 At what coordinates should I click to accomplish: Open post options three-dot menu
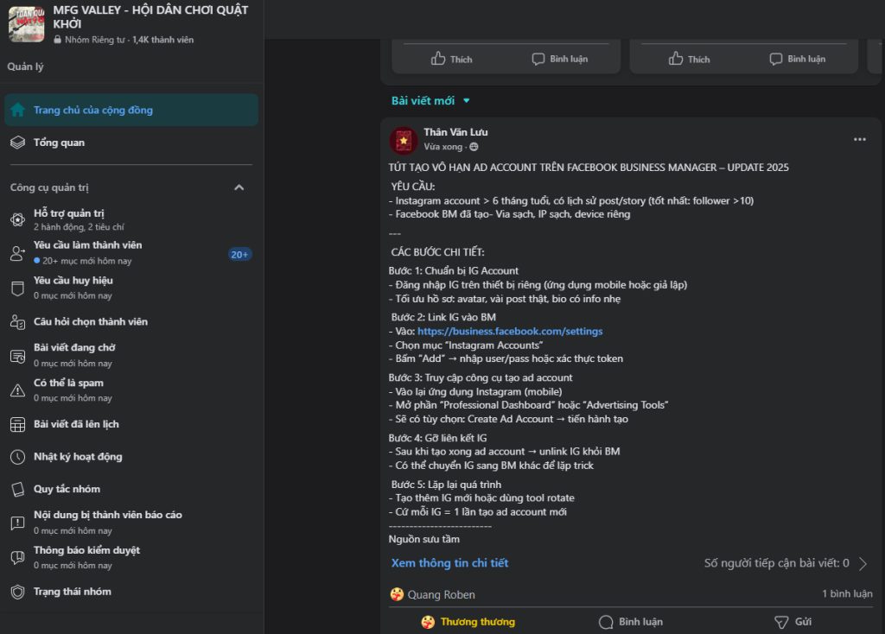tap(859, 139)
